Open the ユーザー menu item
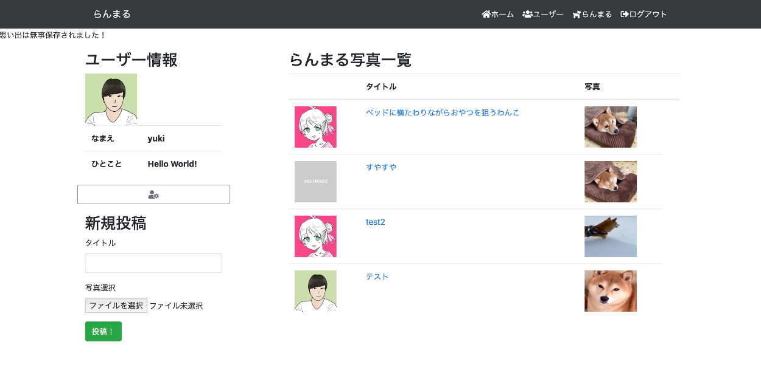This screenshot has height=367, width=761. click(548, 14)
